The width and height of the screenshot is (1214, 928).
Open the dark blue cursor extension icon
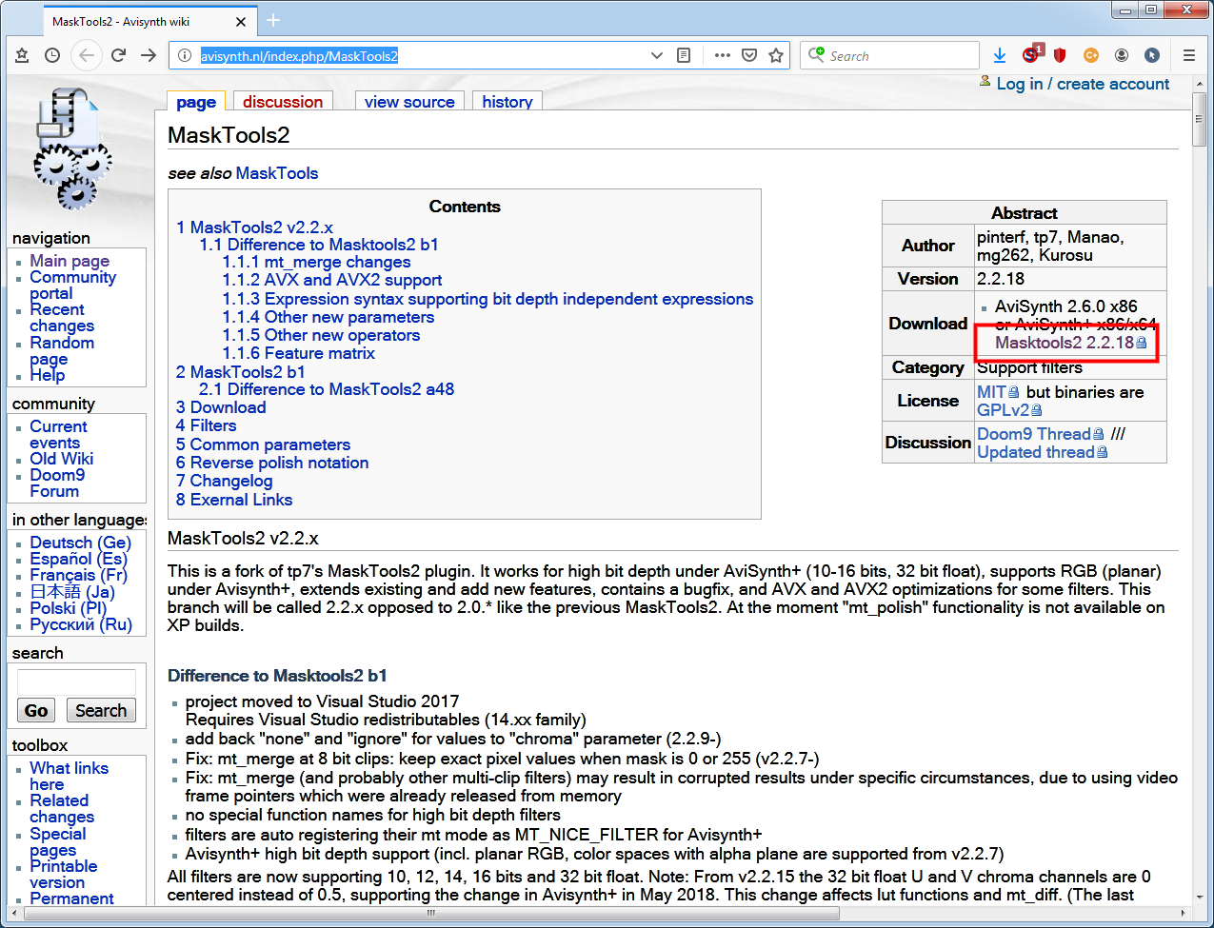tap(1152, 55)
